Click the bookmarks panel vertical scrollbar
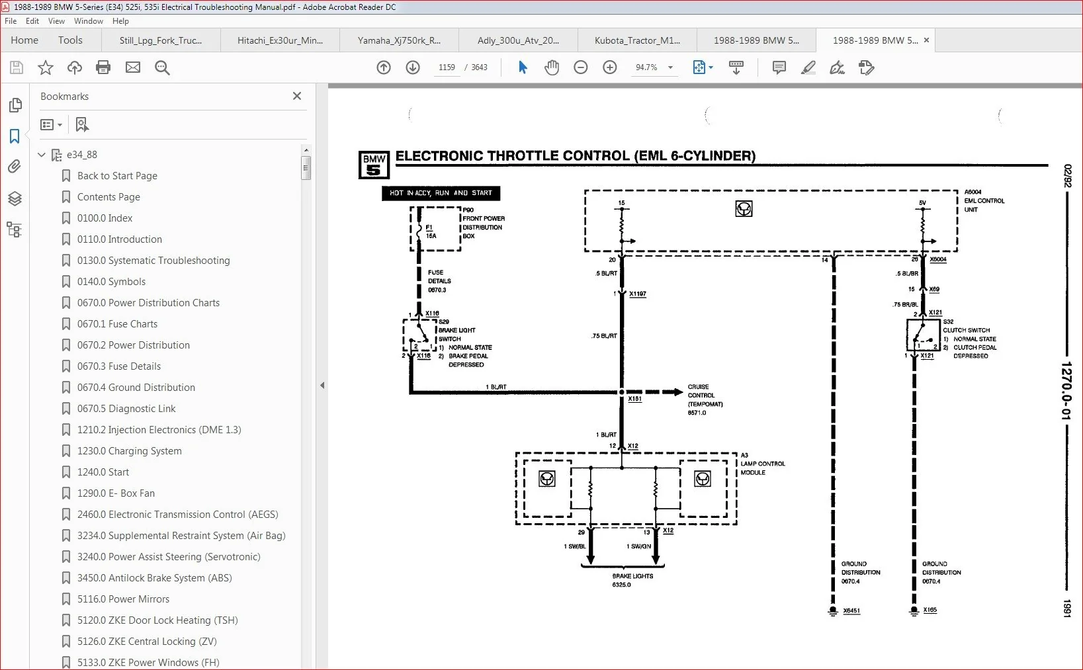Screen dimensions: 1083x670 tap(306, 168)
